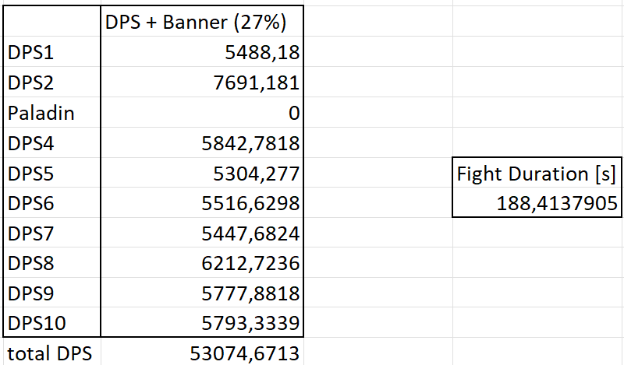Select the DPS5 value 5304,277
Image resolution: width=624 pixels, height=365 pixels.
click(201, 173)
